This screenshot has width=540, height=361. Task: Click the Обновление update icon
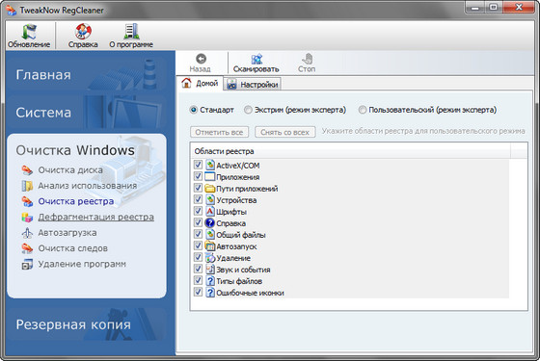pyautogui.click(x=29, y=32)
